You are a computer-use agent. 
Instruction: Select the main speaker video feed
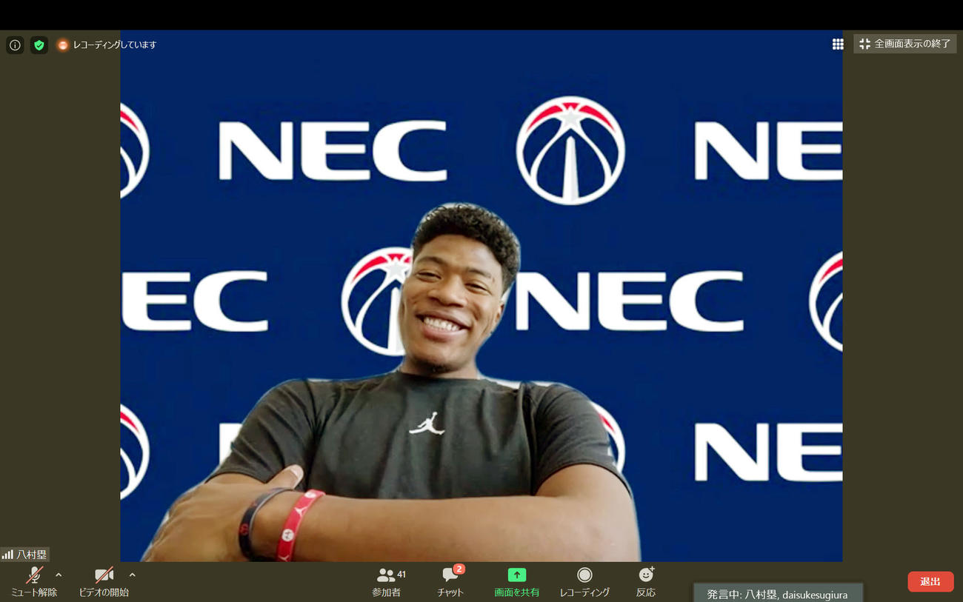pos(481,296)
